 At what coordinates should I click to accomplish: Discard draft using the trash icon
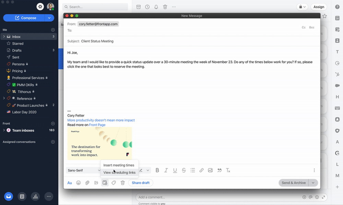tap(122, 183)
